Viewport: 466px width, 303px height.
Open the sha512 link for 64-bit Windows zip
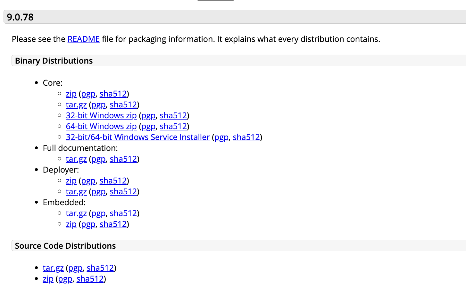[173, 126]
